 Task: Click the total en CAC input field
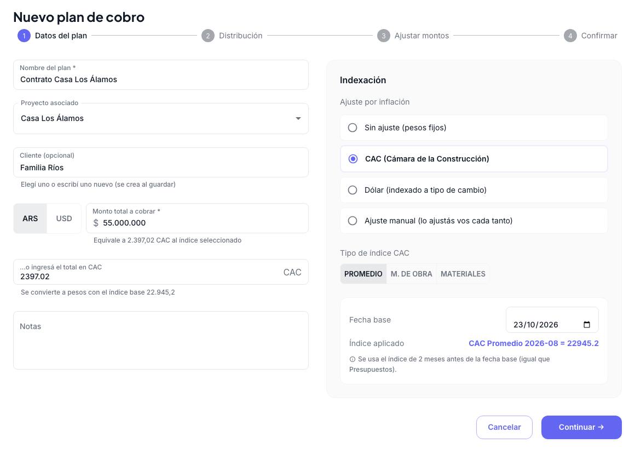click(x=161, y=272)
